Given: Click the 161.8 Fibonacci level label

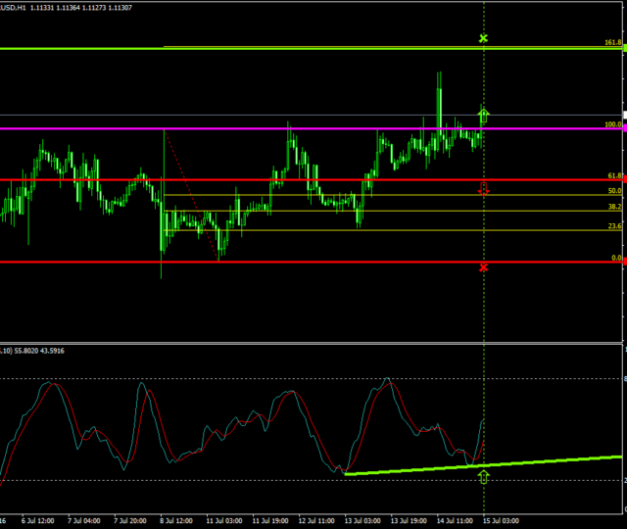Looking at the screenshot, I should point(613,43).
